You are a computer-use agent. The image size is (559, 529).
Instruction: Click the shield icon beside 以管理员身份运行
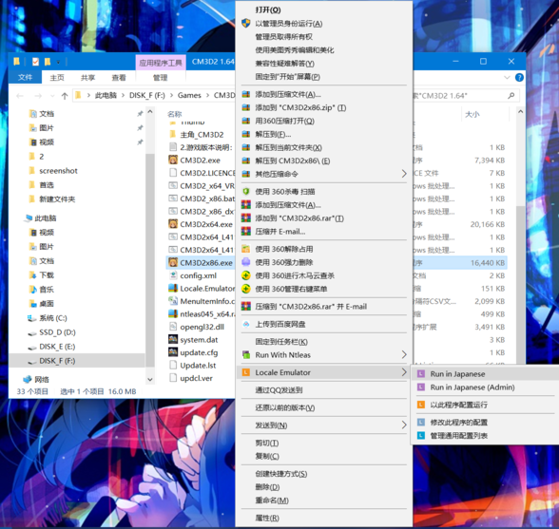pyautogui.click(x=245, y=24)
